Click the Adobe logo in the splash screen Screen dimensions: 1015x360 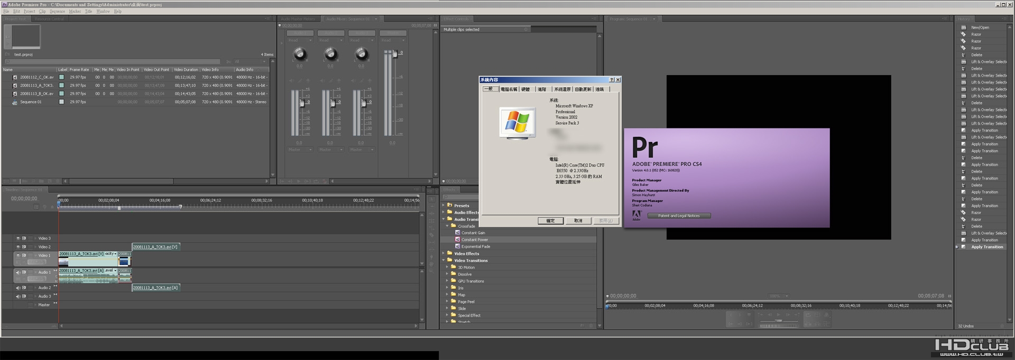coord(636,215)
